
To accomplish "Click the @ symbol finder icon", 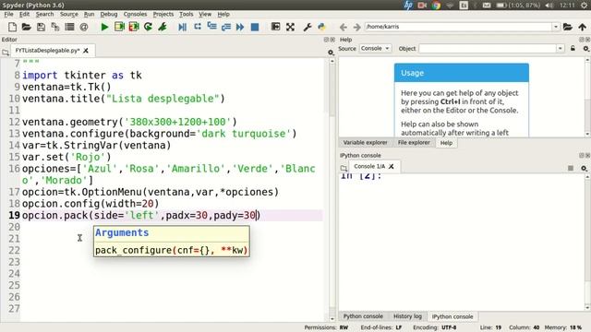I will [x=84, y=27].
